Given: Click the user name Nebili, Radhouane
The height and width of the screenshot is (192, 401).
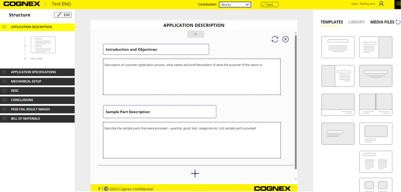Looking at the screenshot, I should click(363, 4).
